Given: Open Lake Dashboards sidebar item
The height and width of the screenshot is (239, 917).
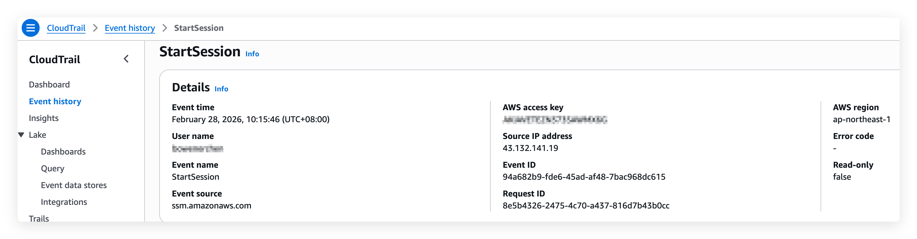Looking at the screenshot, I should (63, 152).
